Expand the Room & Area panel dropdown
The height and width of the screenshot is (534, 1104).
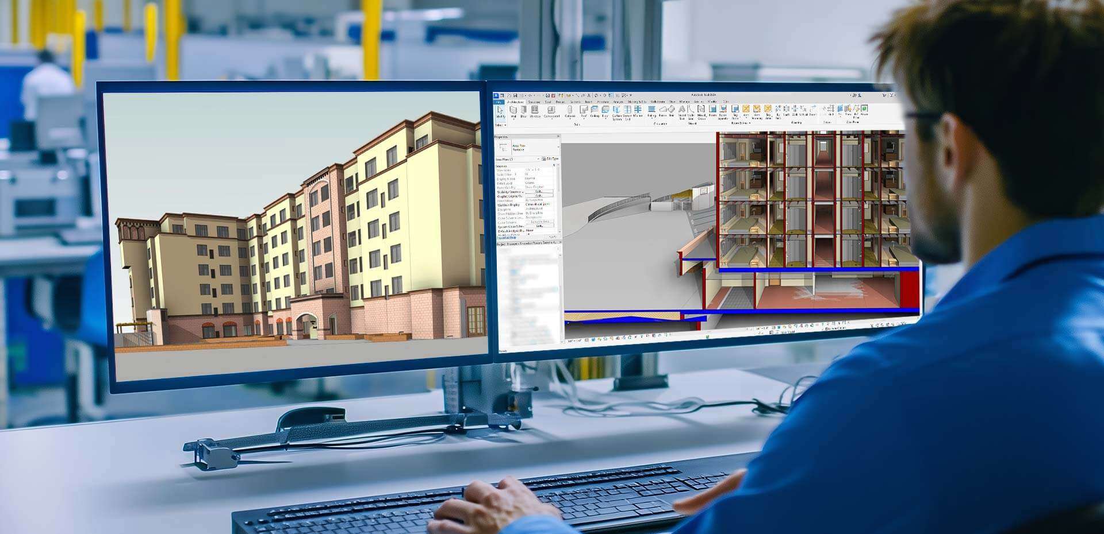(741, 123)
